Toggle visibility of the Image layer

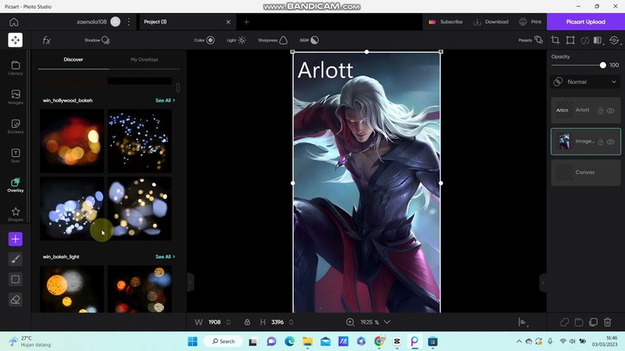point(610,141)
